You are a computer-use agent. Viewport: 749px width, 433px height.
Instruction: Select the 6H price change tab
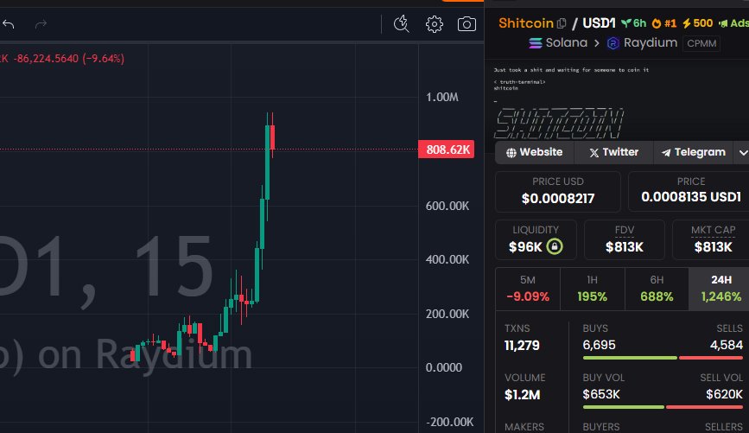click(x=657, y=290)
